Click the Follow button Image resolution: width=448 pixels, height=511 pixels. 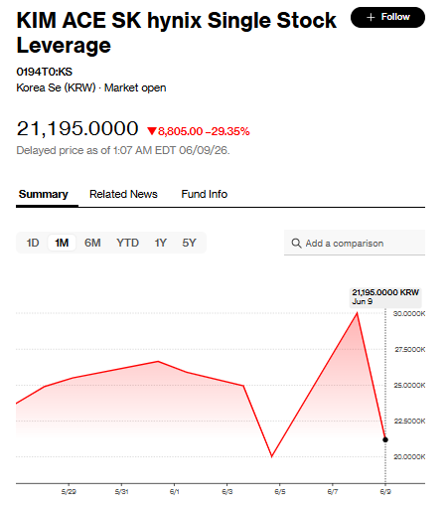click(387, 17)
